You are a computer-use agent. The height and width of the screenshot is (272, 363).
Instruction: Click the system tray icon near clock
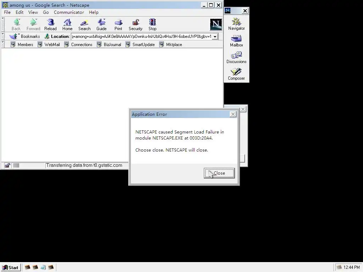pos(339,267)
